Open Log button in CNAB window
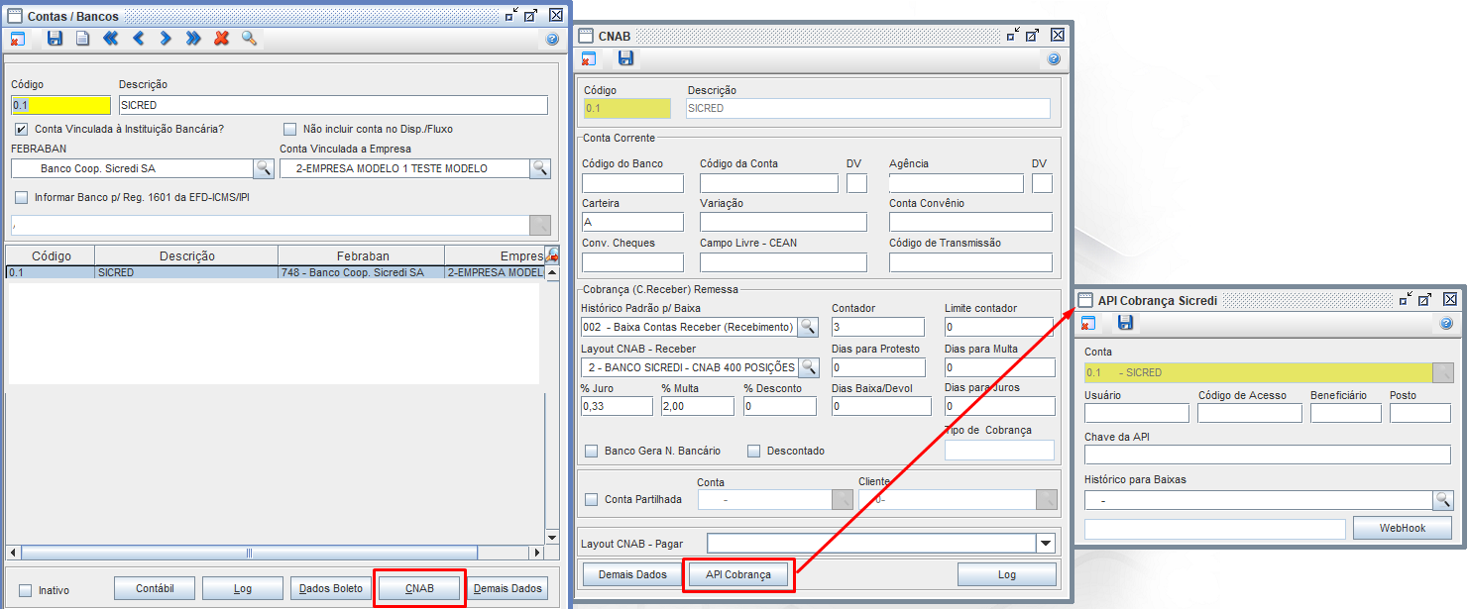The width and height of the screenshot is (1469, 609). [x=1007, y=574]
